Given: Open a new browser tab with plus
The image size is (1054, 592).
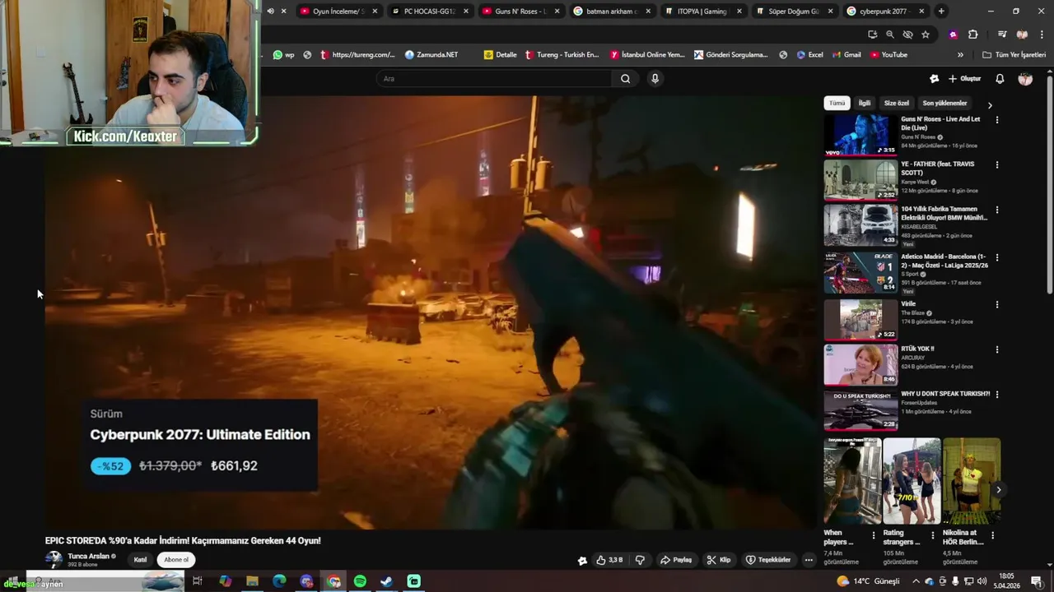Looking at the screenshot, I should point(941,12).
